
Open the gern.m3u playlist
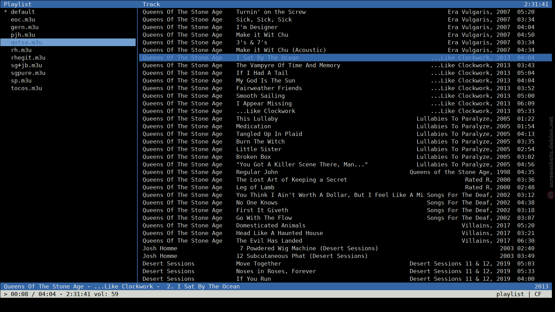(x=68, y=27)
